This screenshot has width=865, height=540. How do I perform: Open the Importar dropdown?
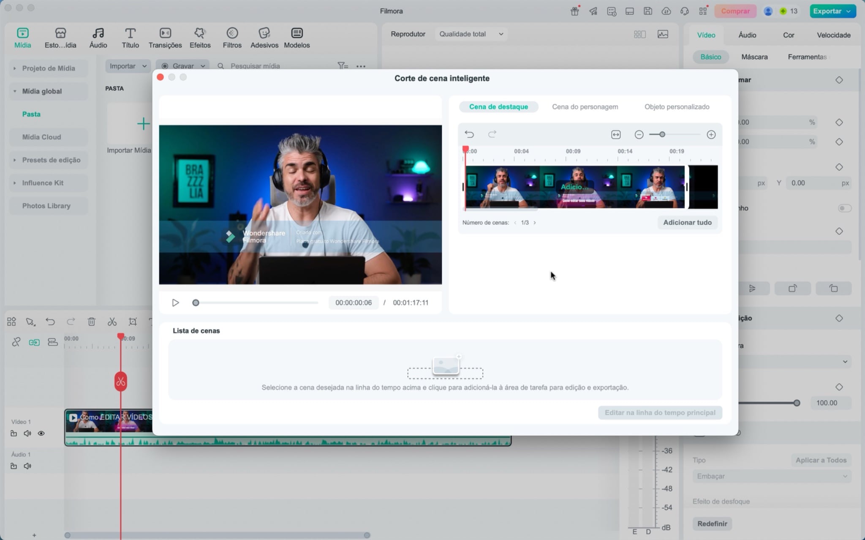click(128, 66)
